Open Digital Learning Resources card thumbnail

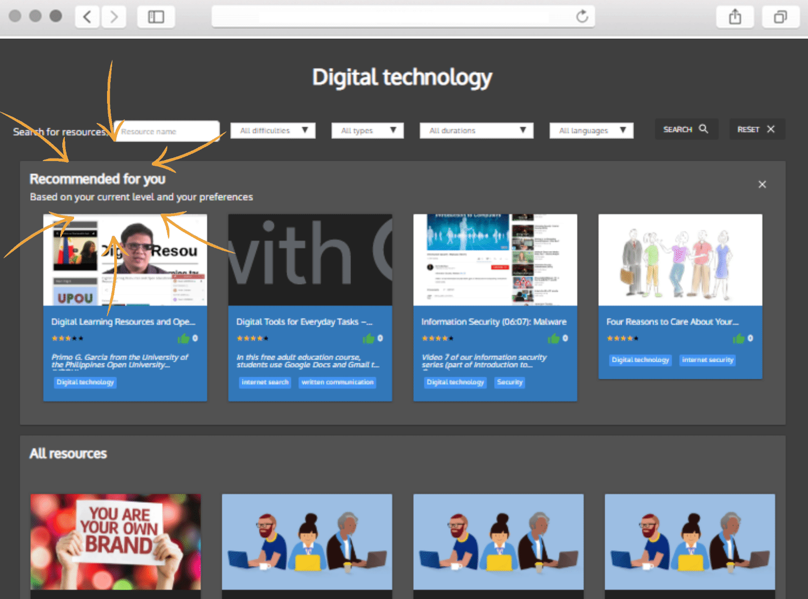pos(125,260)
